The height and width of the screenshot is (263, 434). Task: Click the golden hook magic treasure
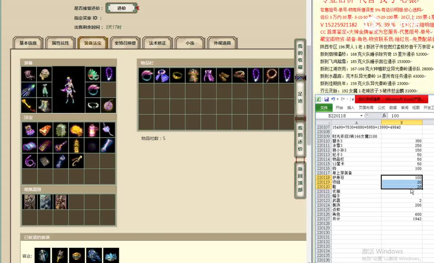pyautogui.click(x=76, y=161)
